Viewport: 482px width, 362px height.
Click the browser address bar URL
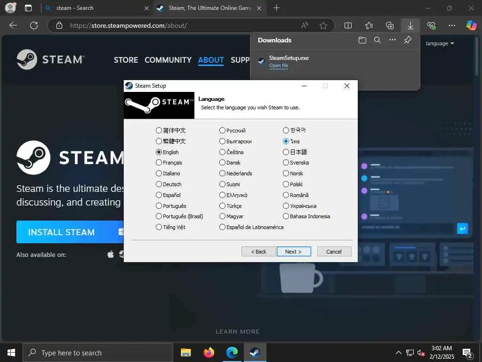(128, 25)
